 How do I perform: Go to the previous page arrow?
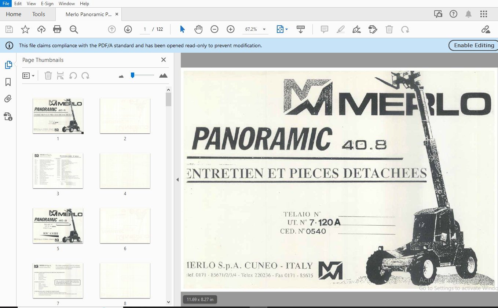tap(112, 29)
